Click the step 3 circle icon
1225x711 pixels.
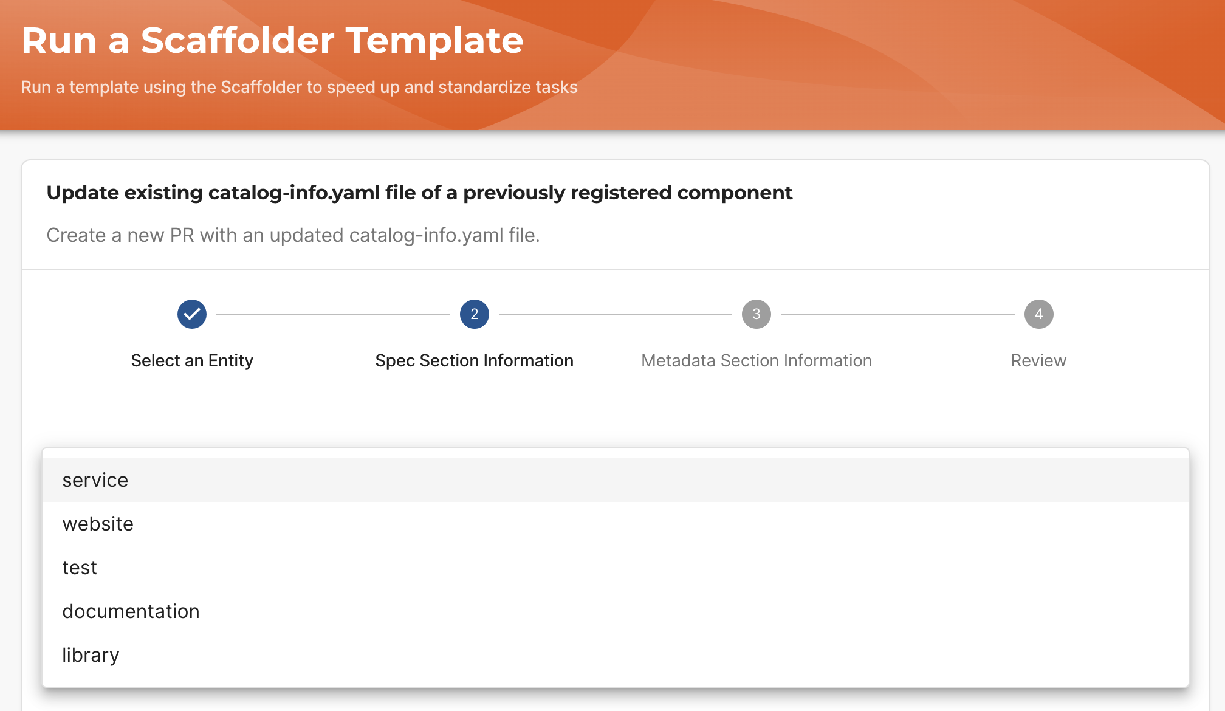(755, 314)
